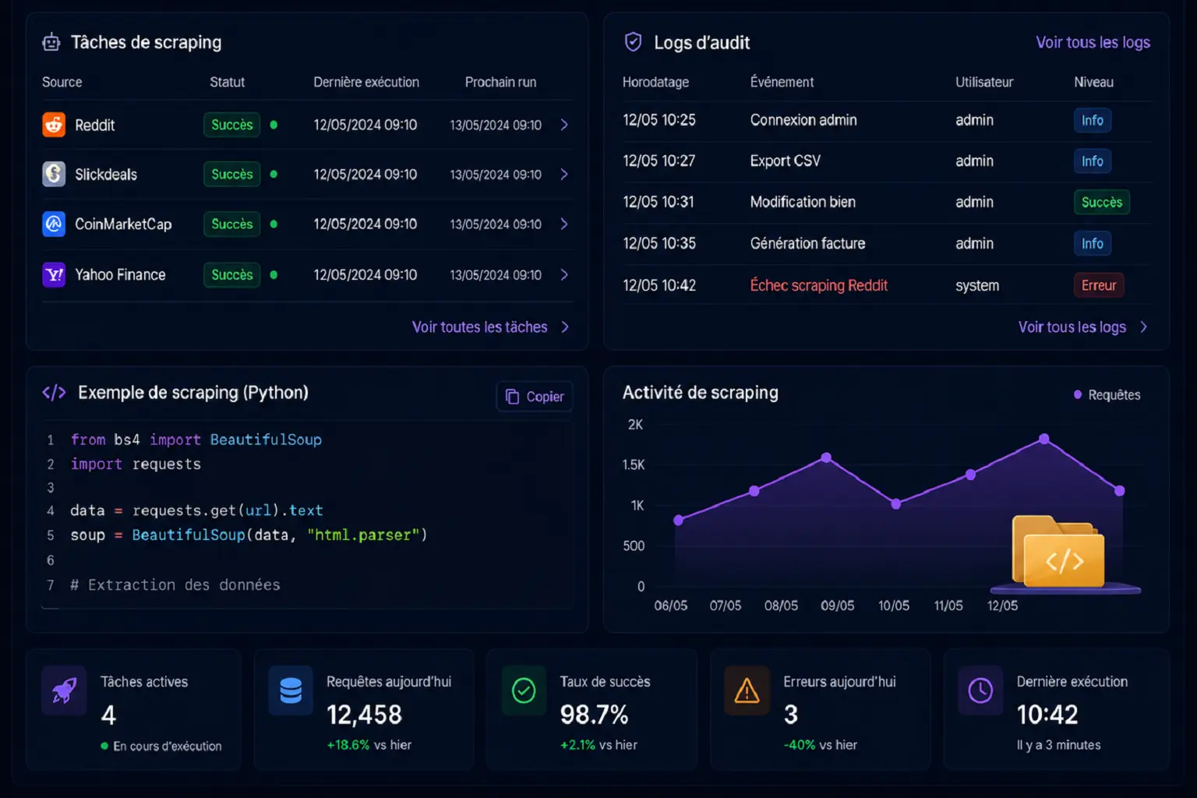1197x798 pixels.
Task: Click the database icon for Requêtes aujourd'hui
Action: tap(291, 690)
